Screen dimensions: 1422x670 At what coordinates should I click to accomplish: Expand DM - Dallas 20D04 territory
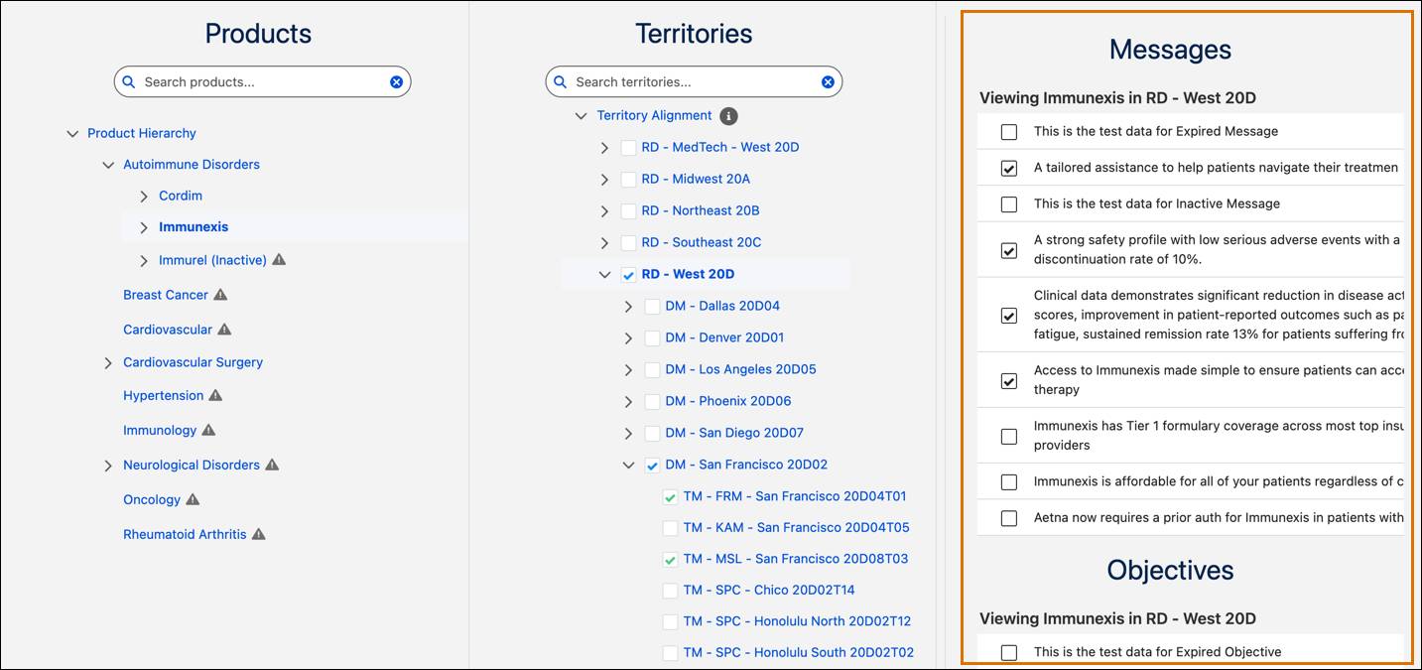(x=629, y=307)
